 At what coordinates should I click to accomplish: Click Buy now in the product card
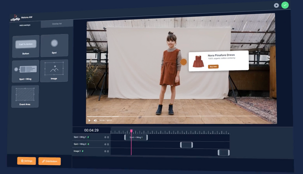[213, 66]
